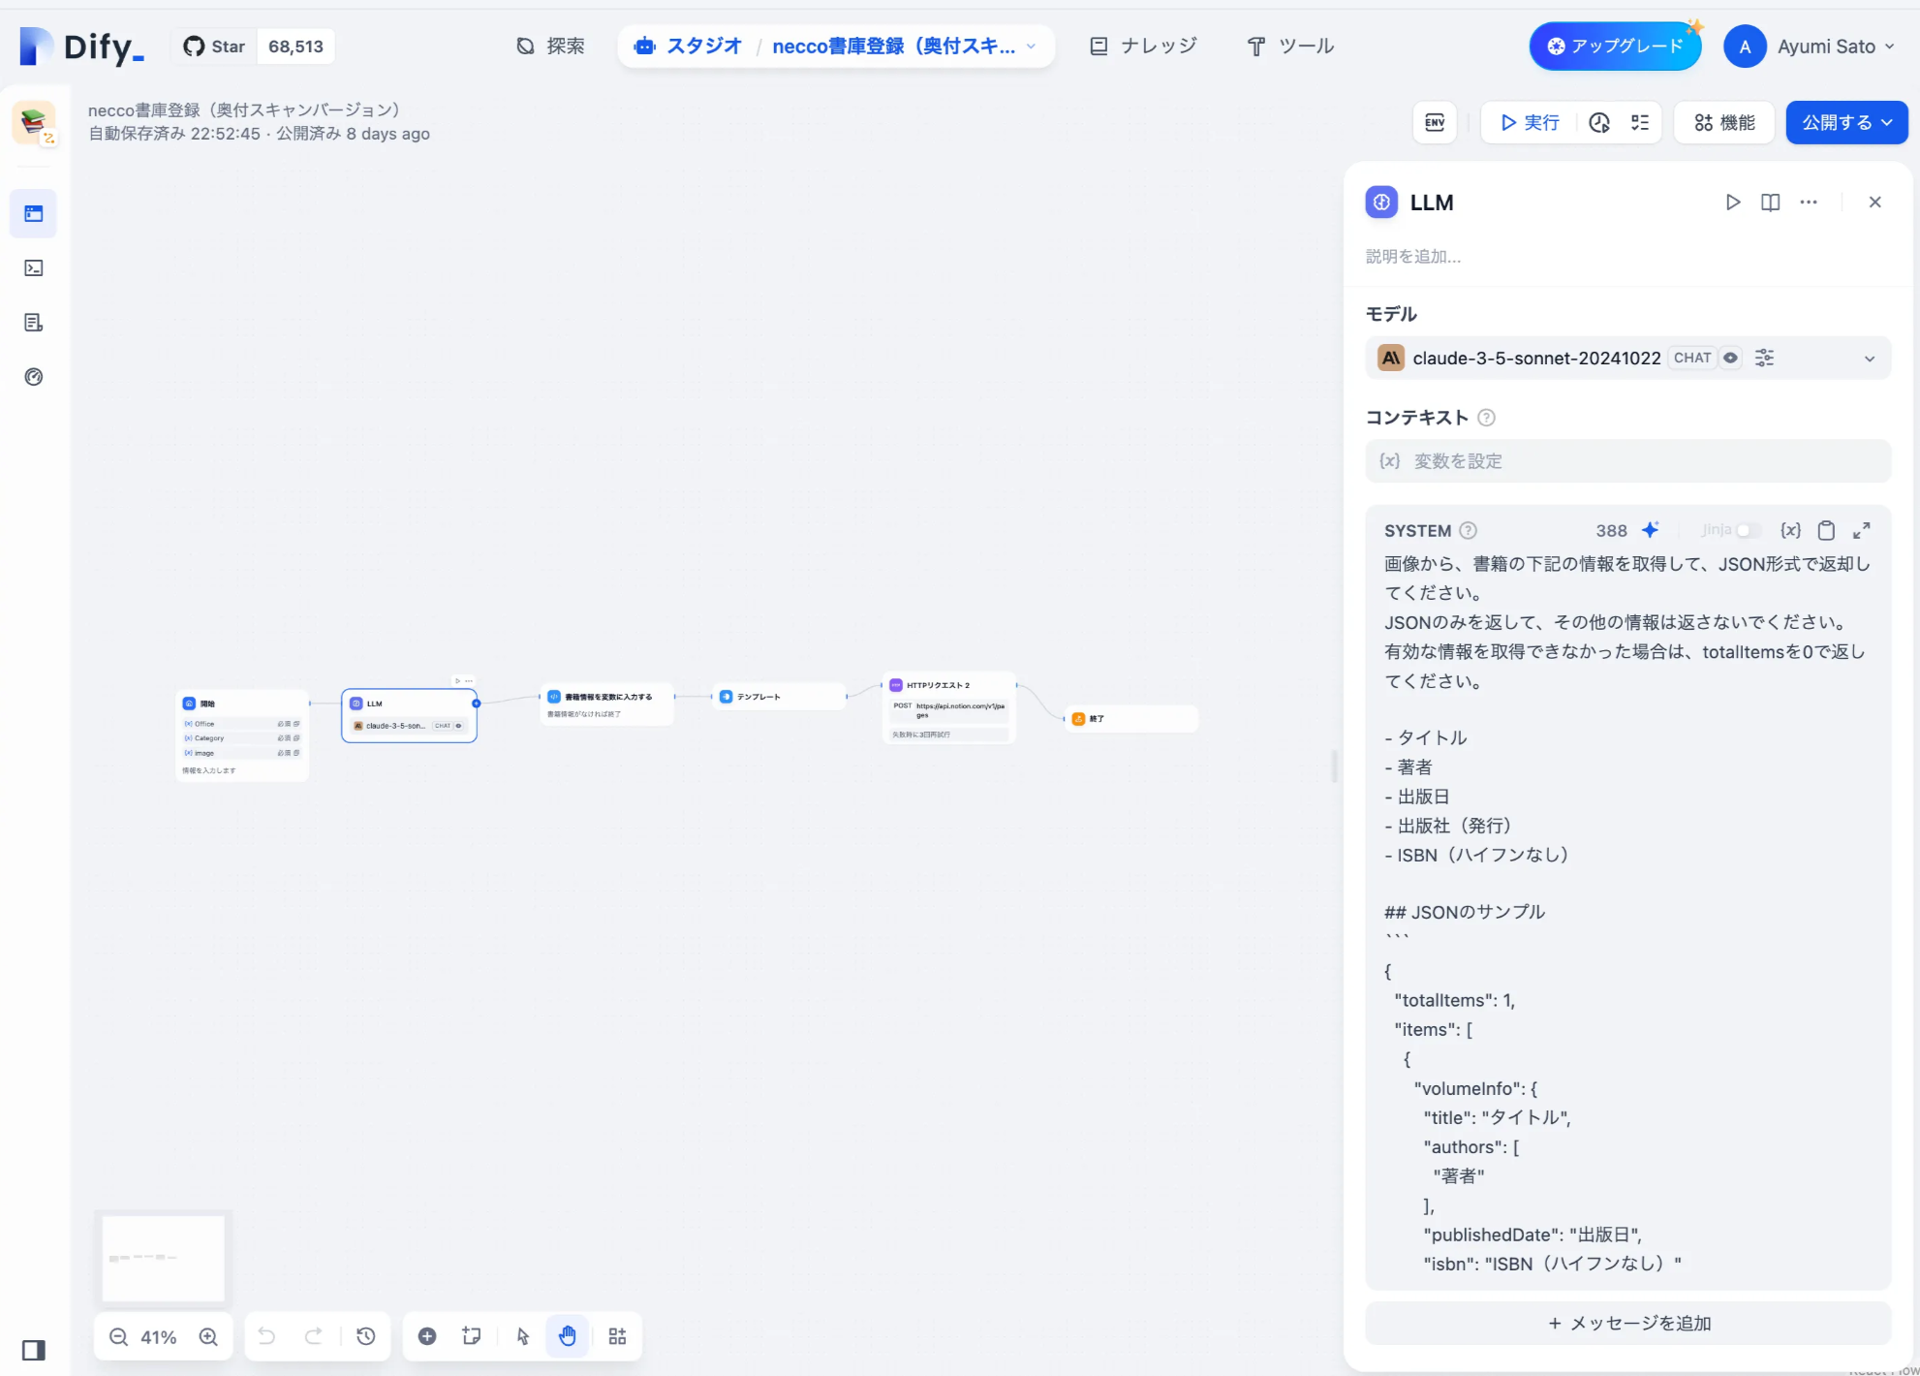Select the テンプレート node
Viewport: 1920px width, 1376px height.
[780, 697]
